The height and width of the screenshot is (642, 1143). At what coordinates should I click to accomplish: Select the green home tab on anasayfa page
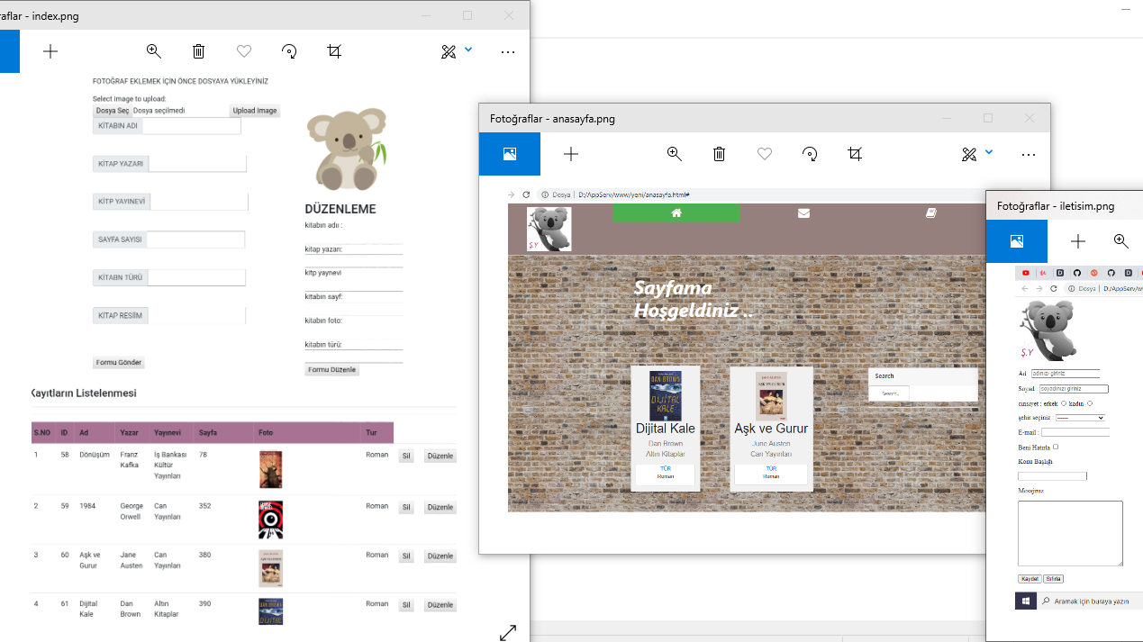(x=676, y=212)
